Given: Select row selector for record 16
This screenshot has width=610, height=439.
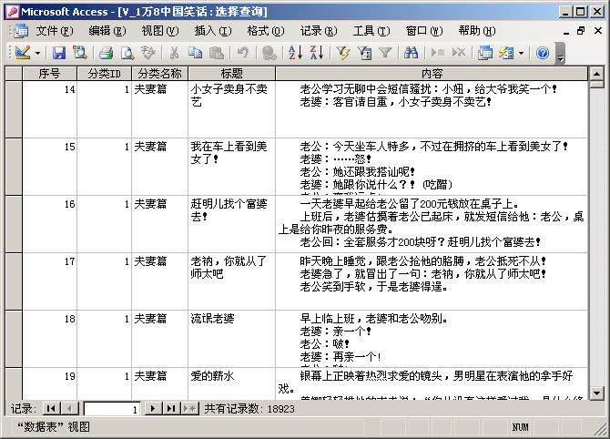Looking at the screenshot, I should 14,224.
